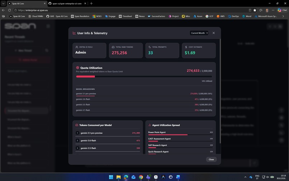Click the muted speaker volume tray icon

267,177
